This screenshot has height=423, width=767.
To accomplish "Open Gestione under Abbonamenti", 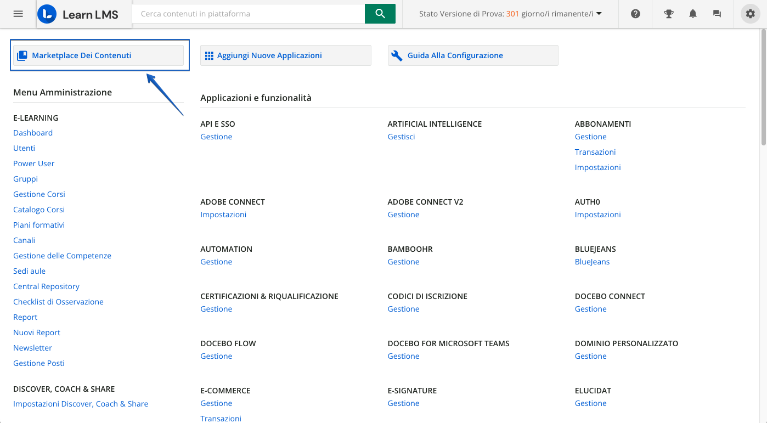I will point(591,137).
